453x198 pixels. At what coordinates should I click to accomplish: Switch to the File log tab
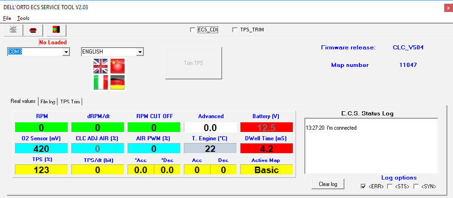(48, 102)
